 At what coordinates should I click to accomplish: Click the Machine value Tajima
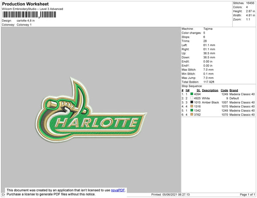tap(208, 29)
